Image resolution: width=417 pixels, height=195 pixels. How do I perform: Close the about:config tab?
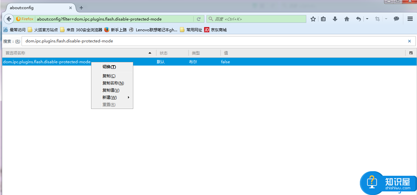pos(71,7)
